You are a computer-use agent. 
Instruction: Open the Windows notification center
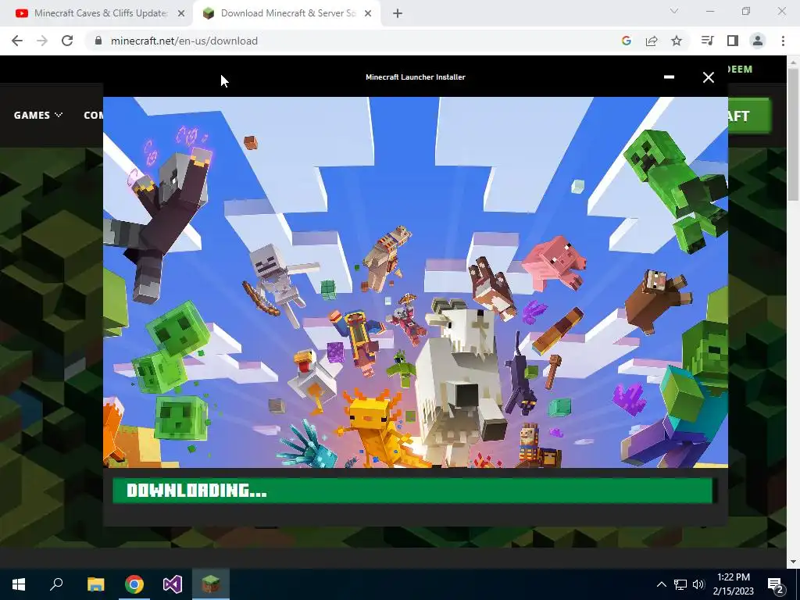coord(776,584)
